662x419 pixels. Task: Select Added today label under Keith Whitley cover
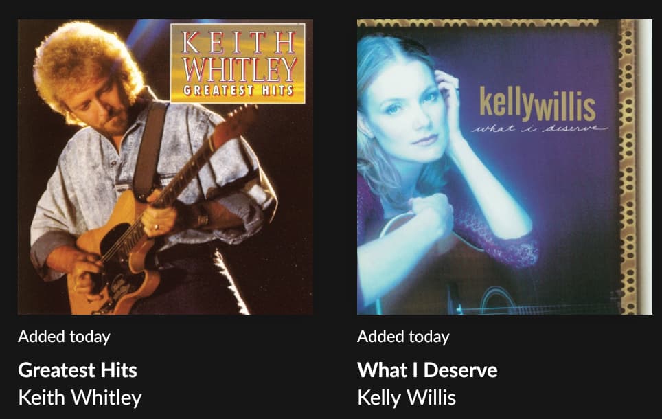[x=64, y=337]
